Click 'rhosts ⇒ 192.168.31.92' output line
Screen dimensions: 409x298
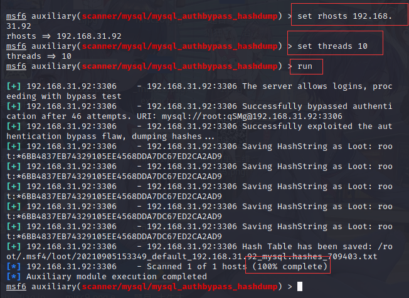[64, 36]
